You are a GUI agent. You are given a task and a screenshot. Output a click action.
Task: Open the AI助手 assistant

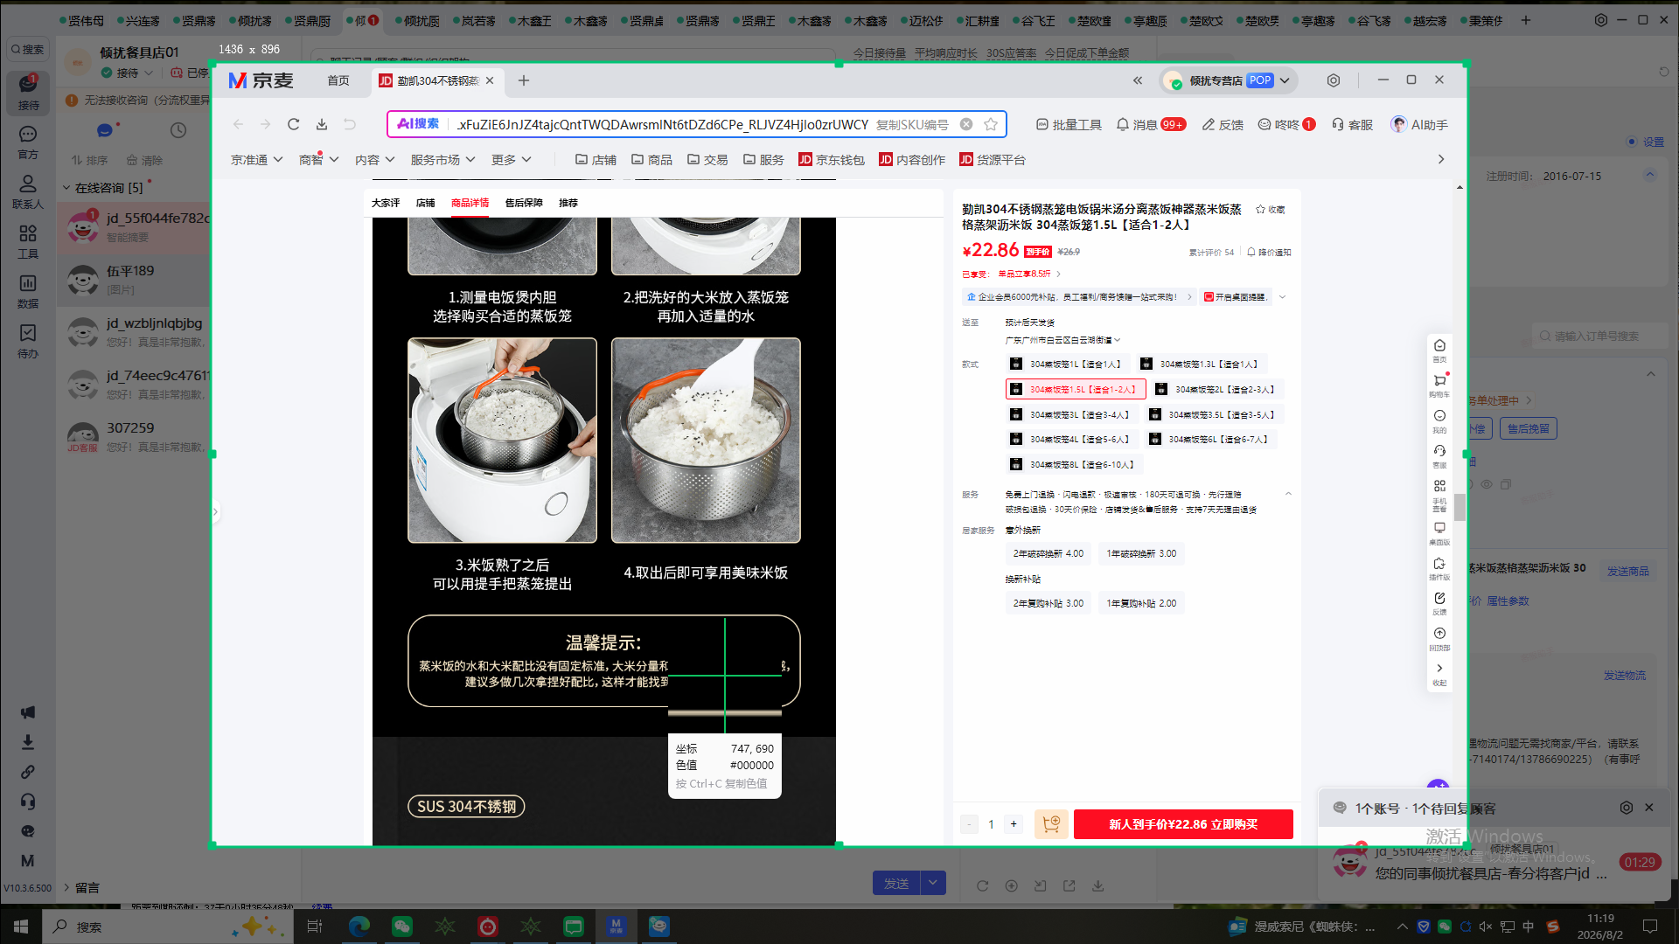pyautogui.click(x=1419, y=125)
